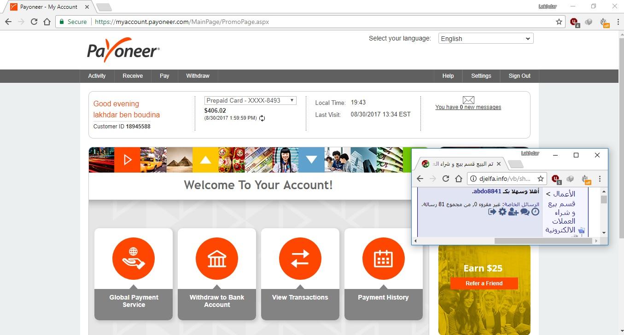Open the Withdraw to Bank Account bank icon

coord(217,259)
